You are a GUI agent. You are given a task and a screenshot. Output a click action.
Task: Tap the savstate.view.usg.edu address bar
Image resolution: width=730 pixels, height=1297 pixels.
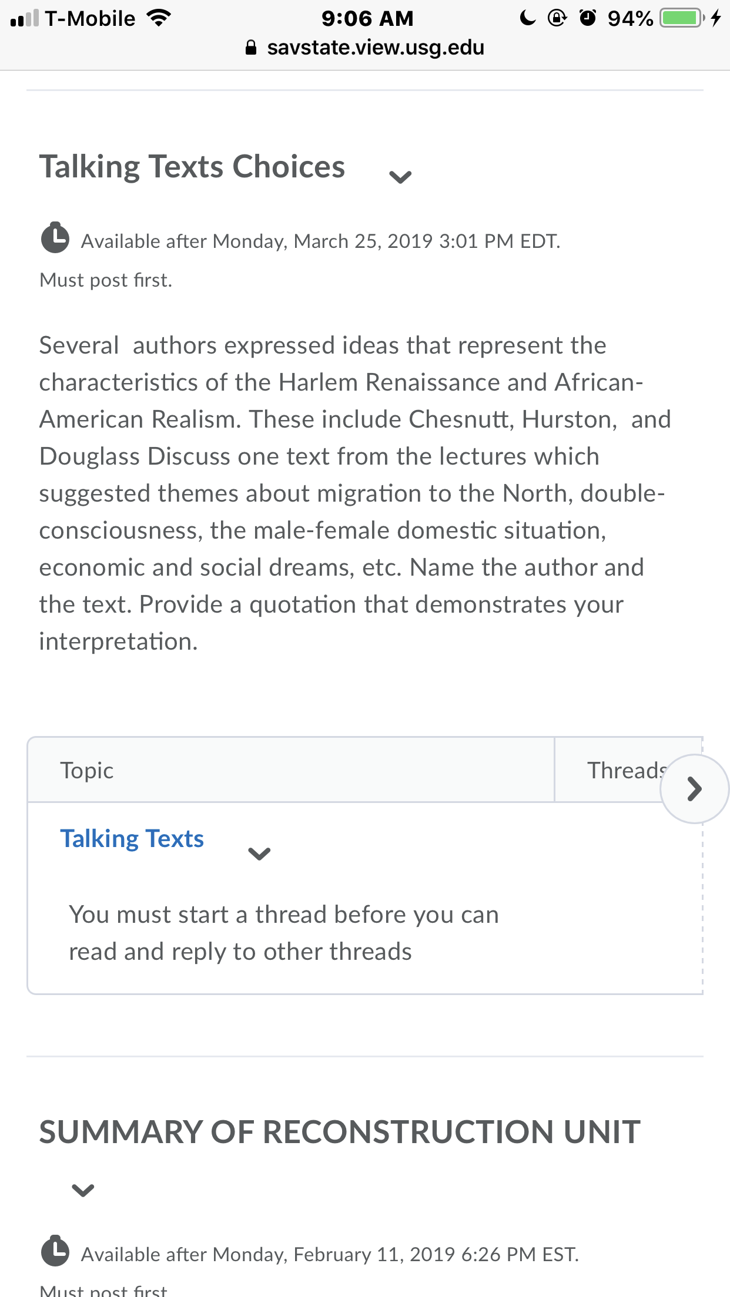(365, 48)
